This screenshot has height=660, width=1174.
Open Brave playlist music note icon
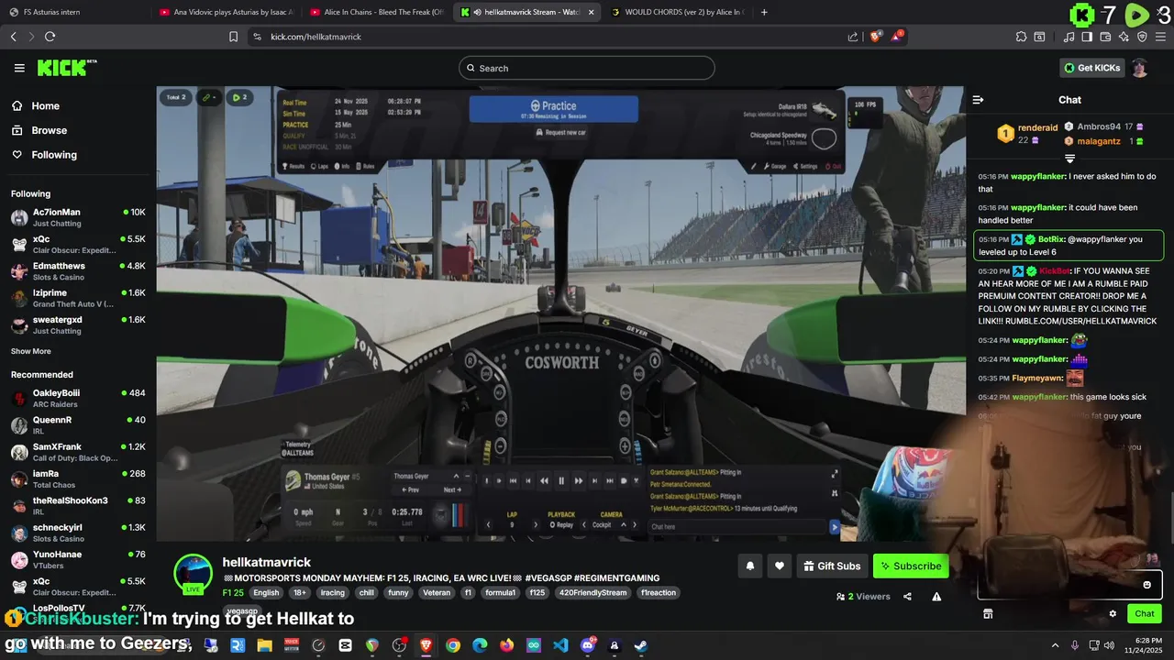tap(1069, 37)
